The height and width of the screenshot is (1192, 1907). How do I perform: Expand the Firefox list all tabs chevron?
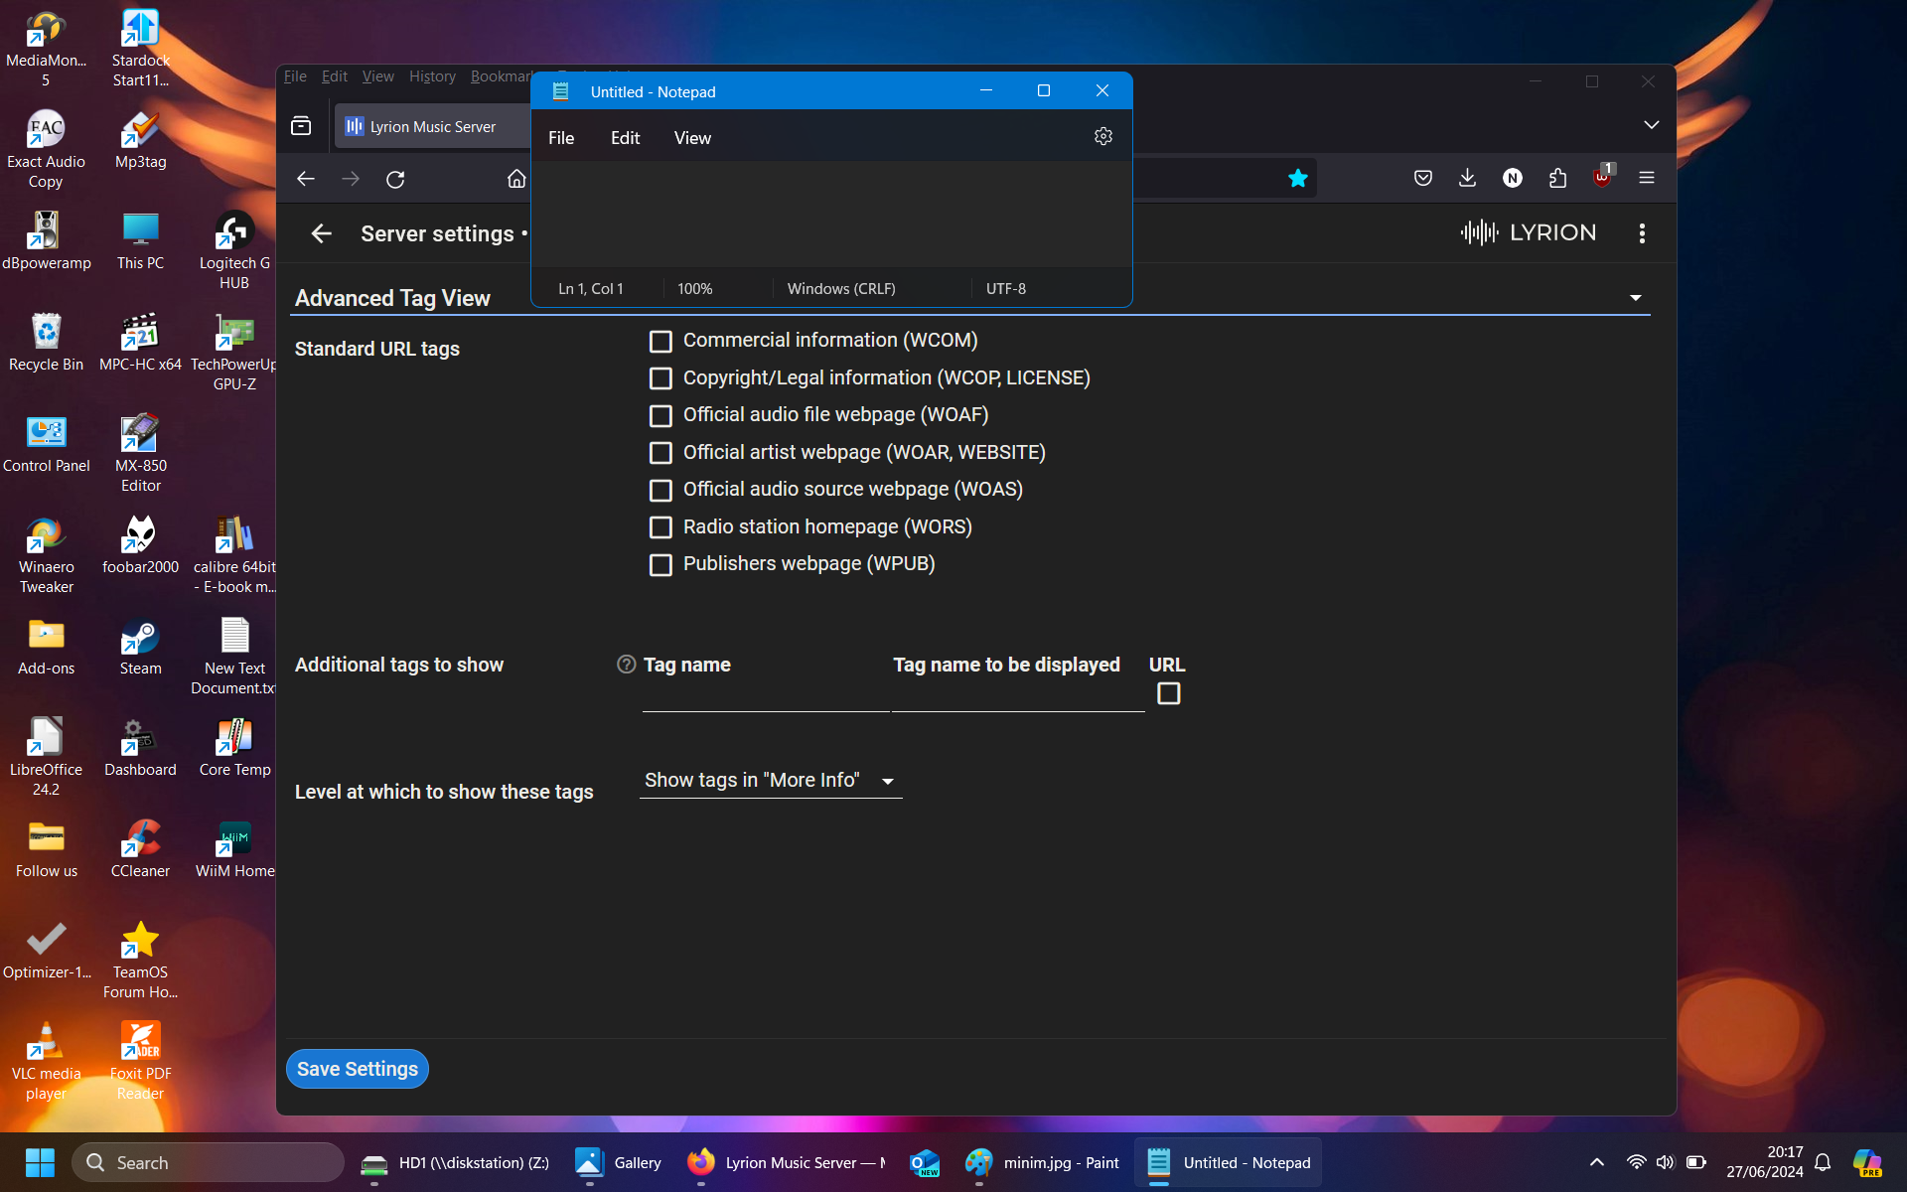pyautogui.click(x=1651, y=125)
